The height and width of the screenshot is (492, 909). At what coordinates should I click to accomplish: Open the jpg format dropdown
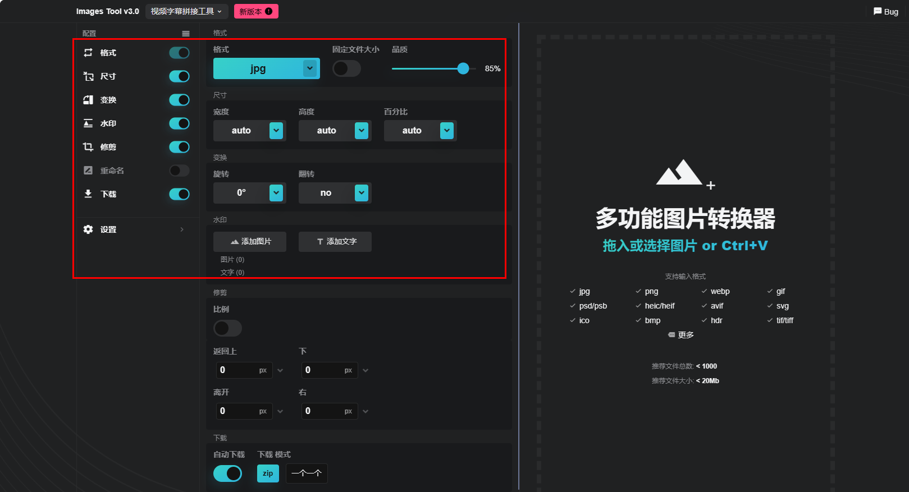point(267,68)
